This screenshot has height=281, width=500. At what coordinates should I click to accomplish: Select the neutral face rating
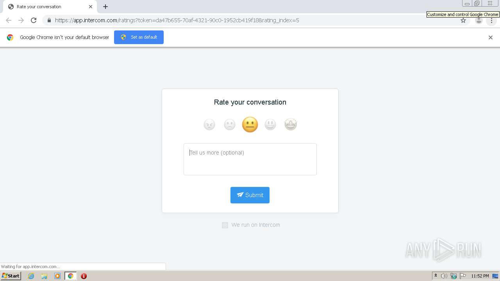250,124
